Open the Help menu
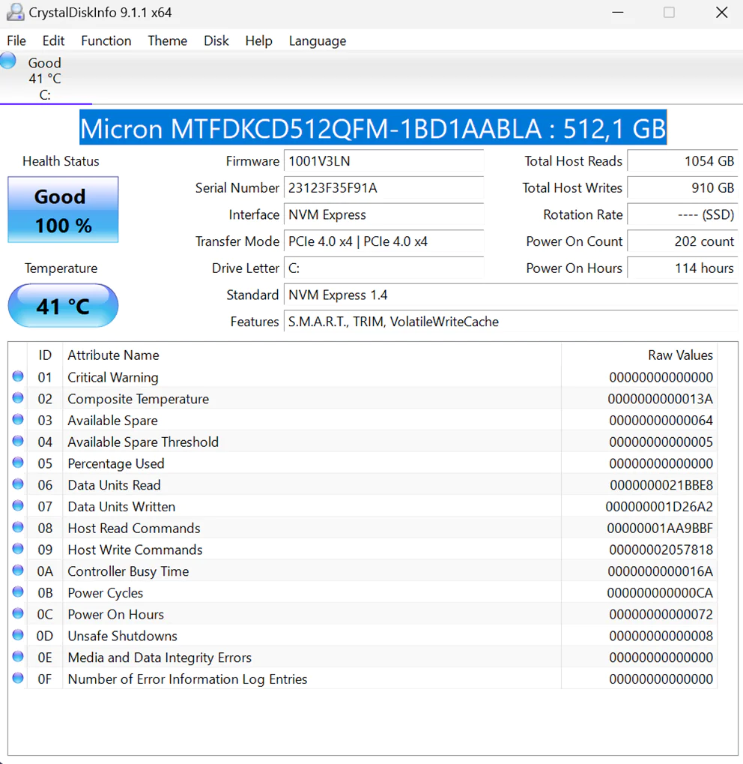The width and height of the screenshot is (743, 764). (x=258, y=41)
